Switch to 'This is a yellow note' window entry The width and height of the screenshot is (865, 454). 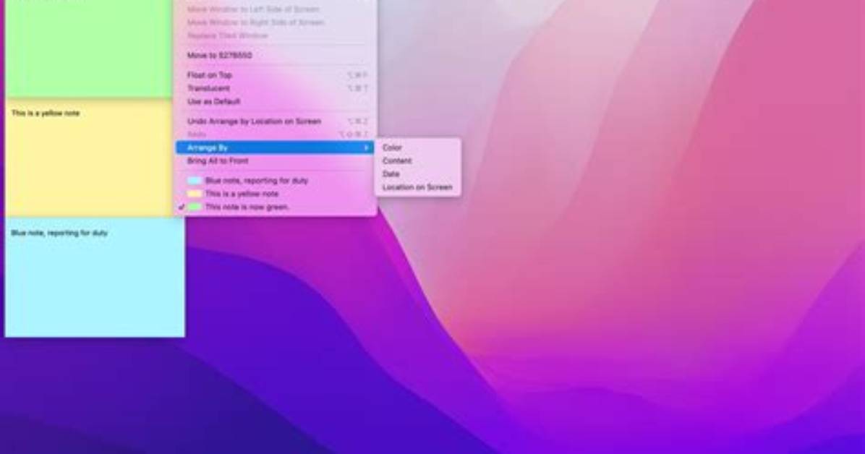(x=275, y=194)
